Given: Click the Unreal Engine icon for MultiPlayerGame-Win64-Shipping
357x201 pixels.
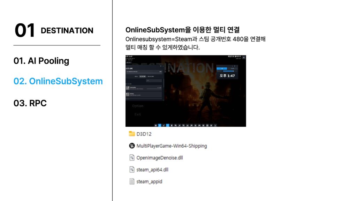Looking at the screenshot, I should coord(132,146).
